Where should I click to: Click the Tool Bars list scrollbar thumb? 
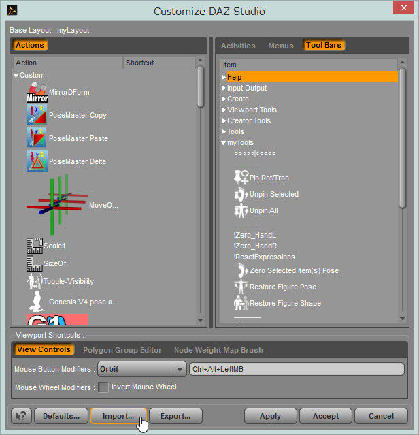point(403,138)
